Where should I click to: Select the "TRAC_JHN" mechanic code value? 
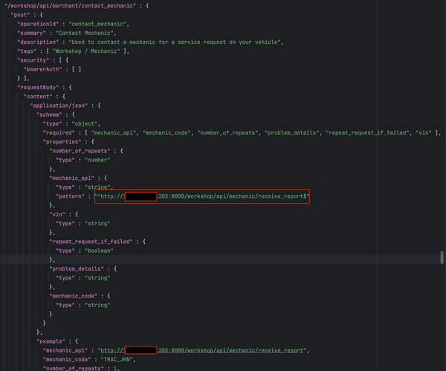tap(117, 360)
